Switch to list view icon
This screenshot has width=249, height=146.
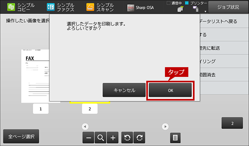coord(175,137)
